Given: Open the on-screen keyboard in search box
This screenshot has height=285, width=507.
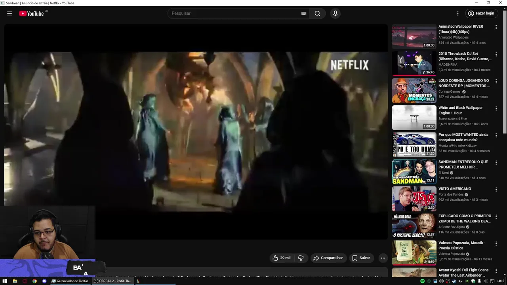Looking at the screenshot, I should point(304,13).
